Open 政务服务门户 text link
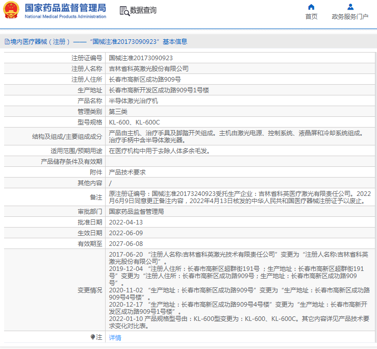The width and height of the screenshot is (377, 349). 350,17
